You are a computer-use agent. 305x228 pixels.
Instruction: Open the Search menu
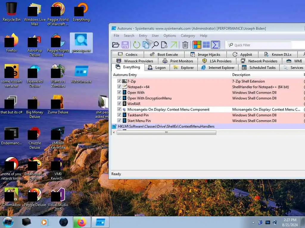(x=129, y=36)
